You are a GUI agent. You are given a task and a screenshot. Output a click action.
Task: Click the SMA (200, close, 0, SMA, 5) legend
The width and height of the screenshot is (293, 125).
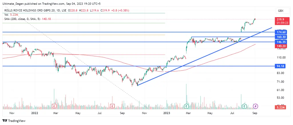(x=22, y=19)
